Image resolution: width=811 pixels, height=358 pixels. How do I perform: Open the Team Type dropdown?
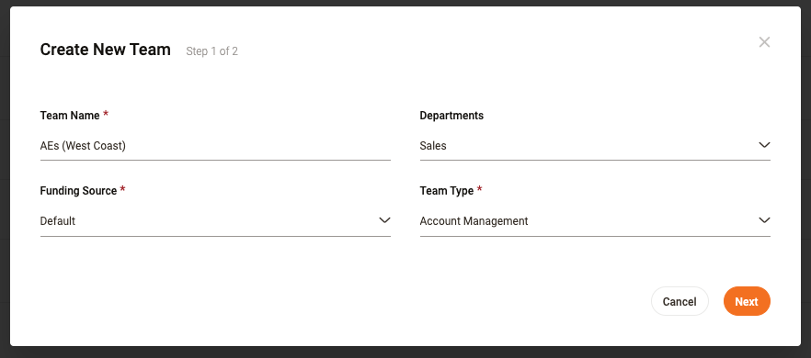coord(595,221)
